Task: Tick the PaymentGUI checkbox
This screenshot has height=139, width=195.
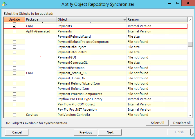Action: coord(14,57)
